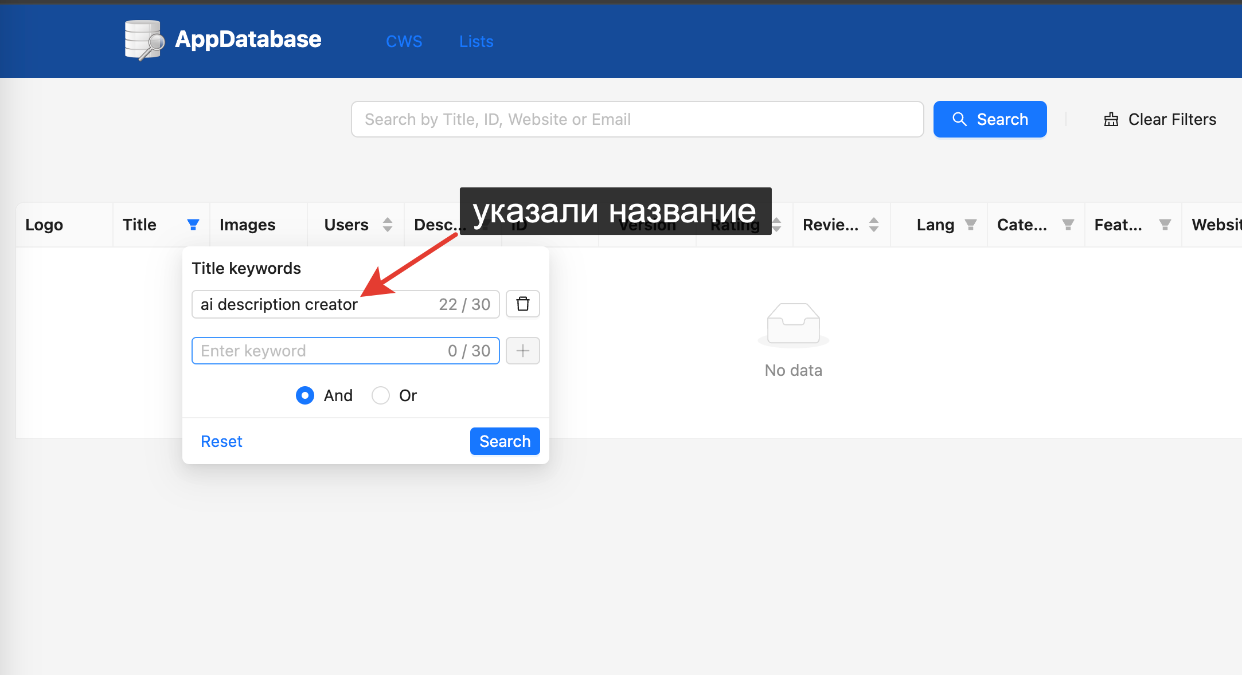Sort by the Rating column arrows
The height and width of the screenshot is (675, 1242).
tap(776, 225)
